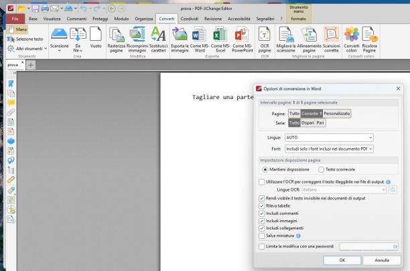The width and height of the screenshot is (410, 271).
Task: Click the Undo arrow icon
Action: point(84,9)
